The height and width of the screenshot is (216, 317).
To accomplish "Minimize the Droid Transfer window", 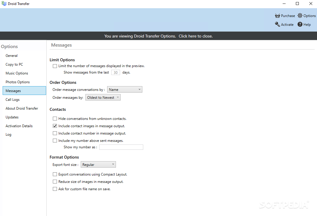I will pos(284,4).
